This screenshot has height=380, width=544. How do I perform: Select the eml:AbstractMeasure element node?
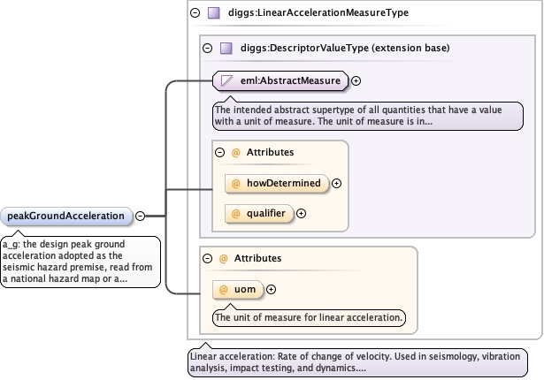click(x=280, y=80)
